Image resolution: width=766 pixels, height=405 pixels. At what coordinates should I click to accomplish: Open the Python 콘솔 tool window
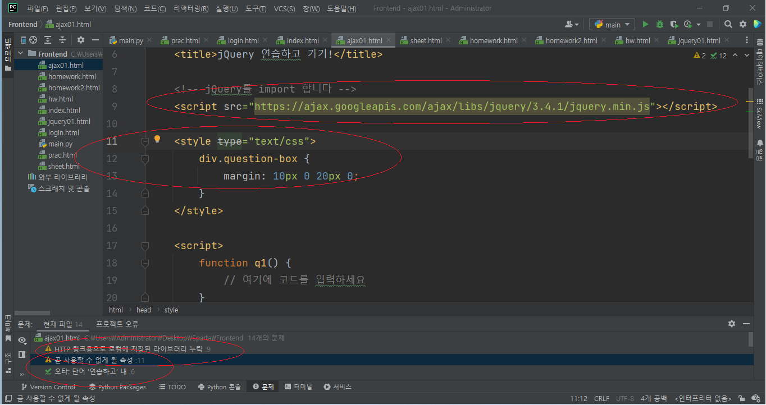220,387
